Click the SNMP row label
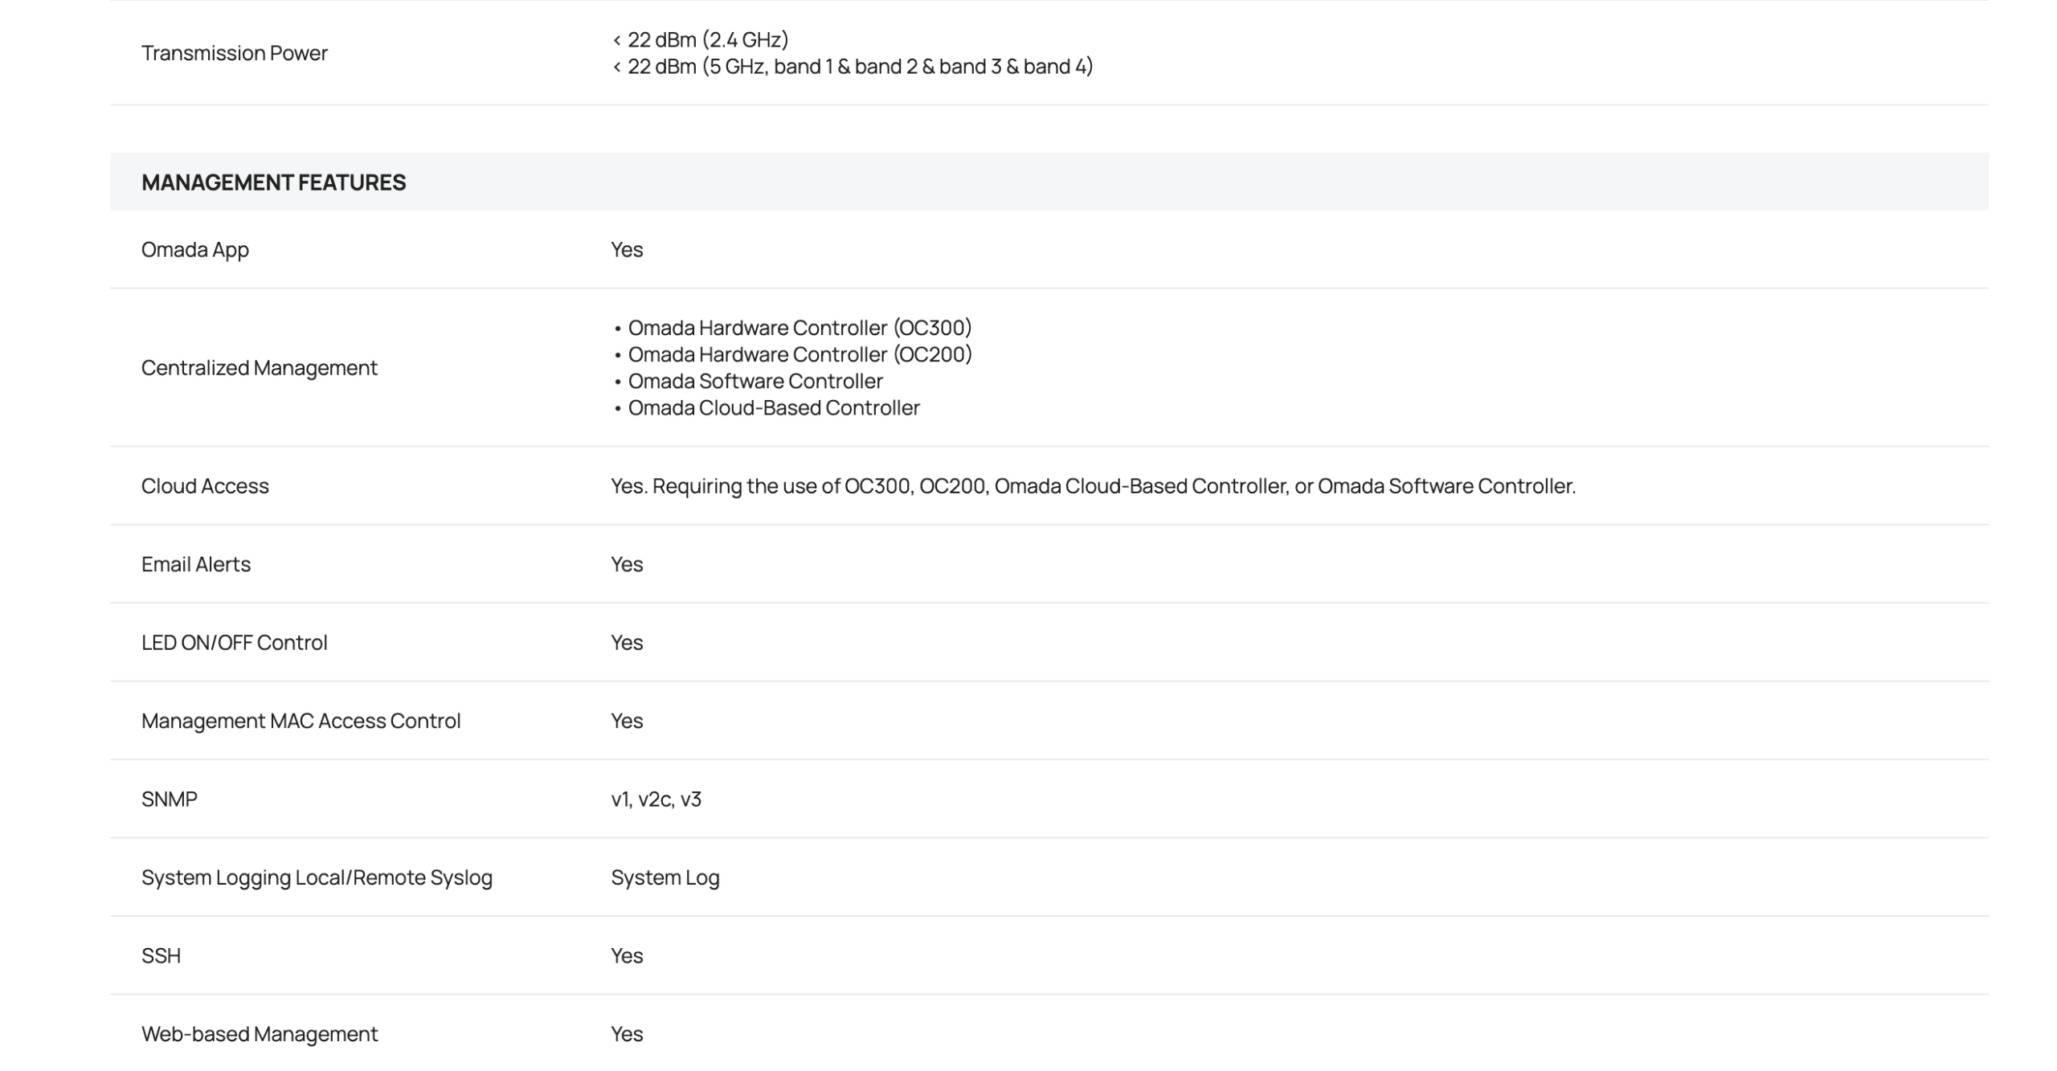The height and width of the screenshot is (1071, 2057). (169, 799)
